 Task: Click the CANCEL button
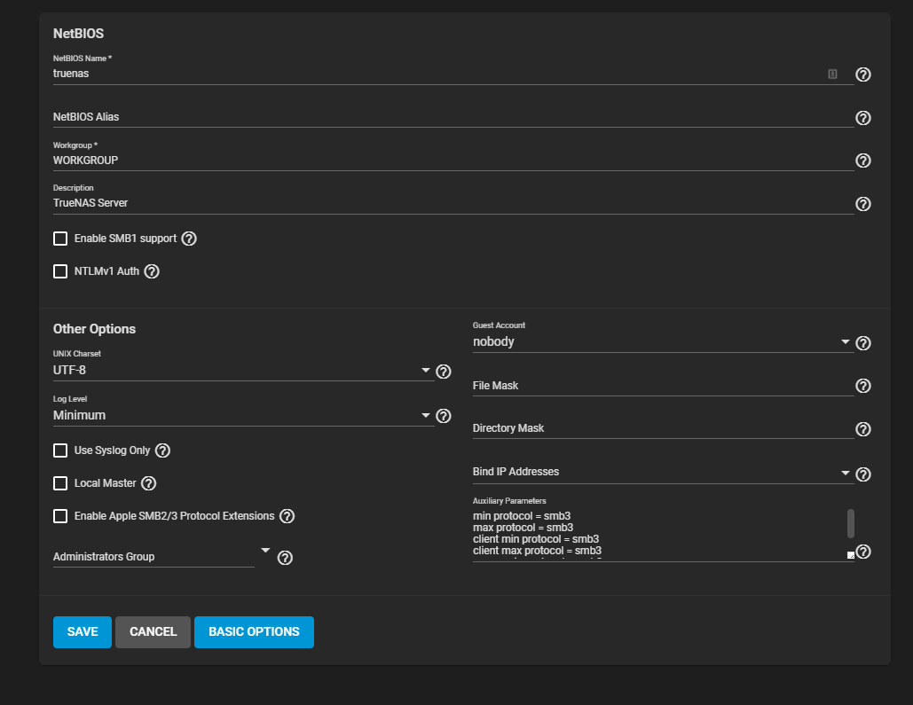pyautogui.click(x=153, y=632)
